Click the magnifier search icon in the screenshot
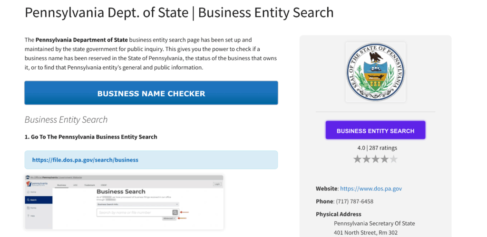 click(x=175, y=213)
